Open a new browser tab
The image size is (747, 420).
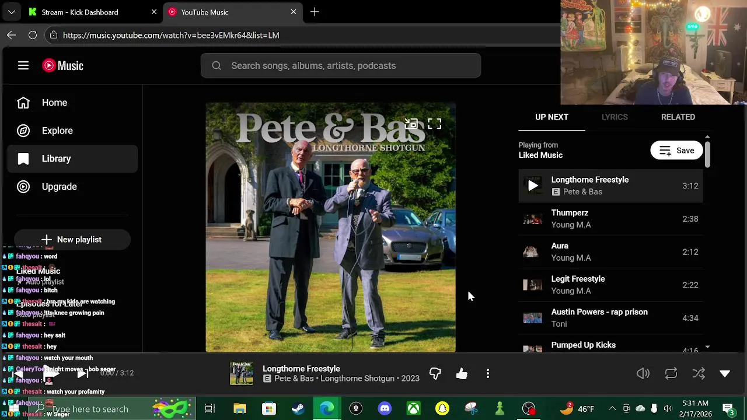(315, 12)
